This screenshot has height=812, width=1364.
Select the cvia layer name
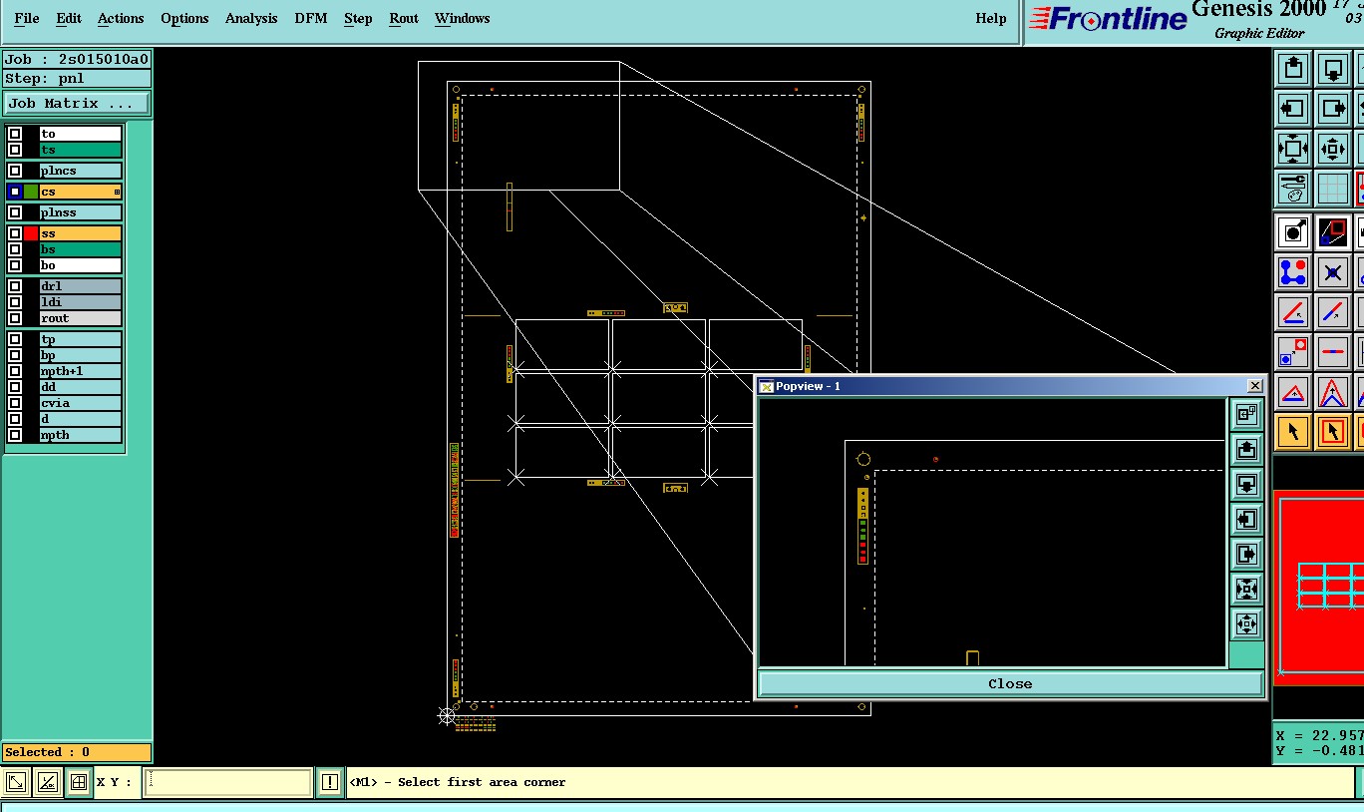click(80, 403)
